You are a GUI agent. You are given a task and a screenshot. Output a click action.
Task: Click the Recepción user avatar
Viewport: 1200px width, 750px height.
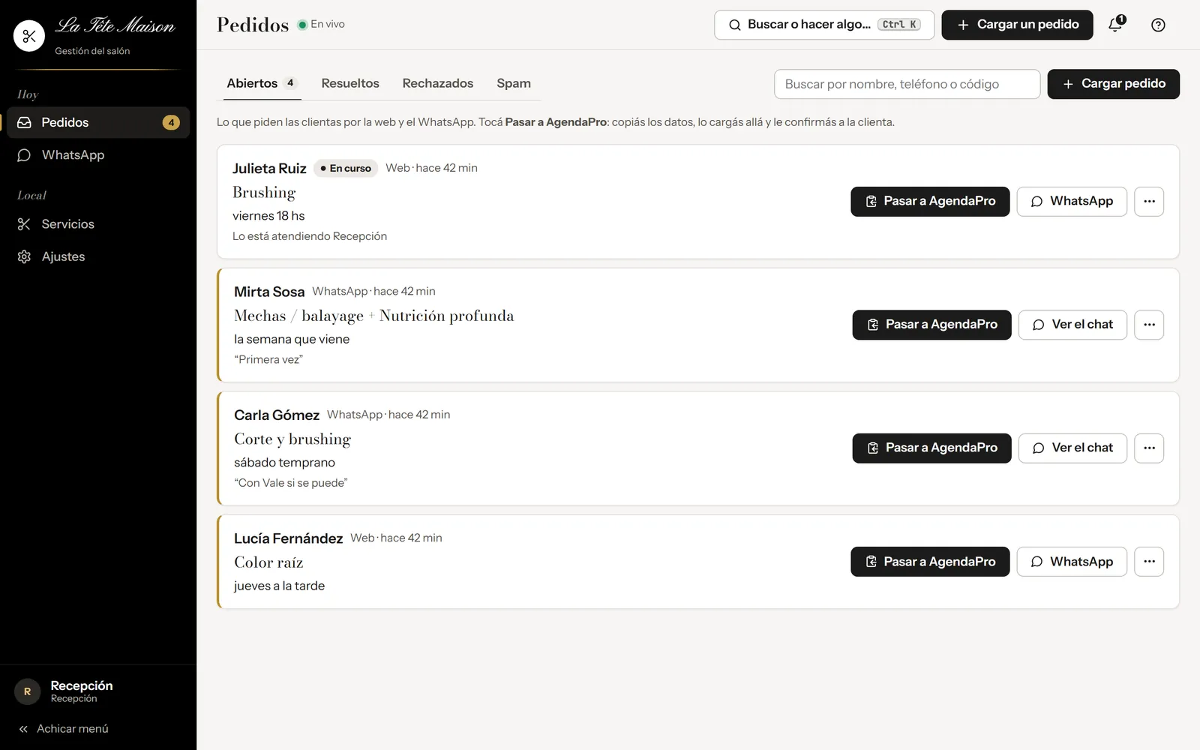(27, 691)
